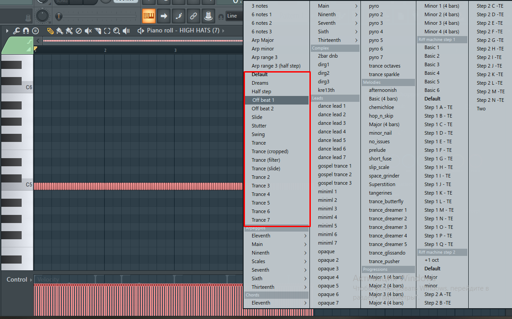
Task: Select the Select (marquee) tool
Action: [x=107, y=31]
